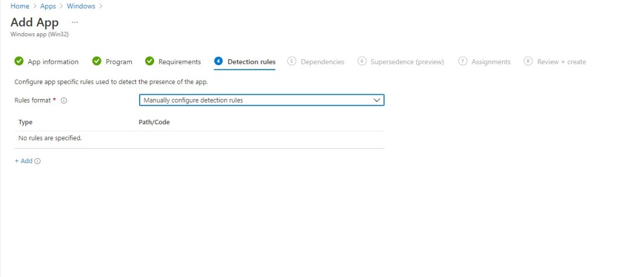Switch to the Supersedence (preview) step
Viewport: 619px width, 277px height.
(x=406, y=62)
